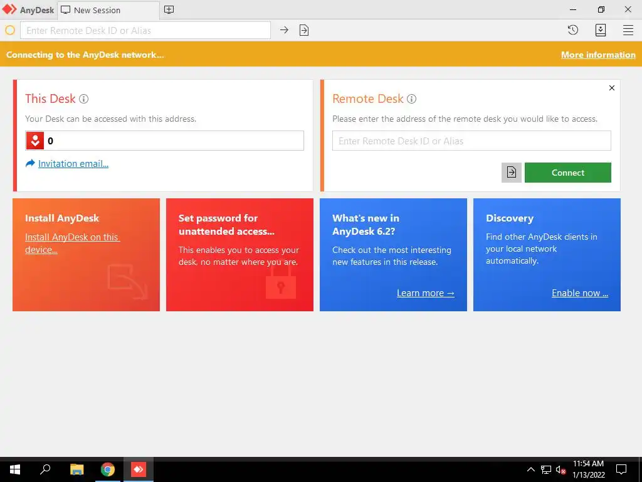Click the What's new in AnyDesk 6.2 heading
The image size is (642, 482).
(366, 225)
